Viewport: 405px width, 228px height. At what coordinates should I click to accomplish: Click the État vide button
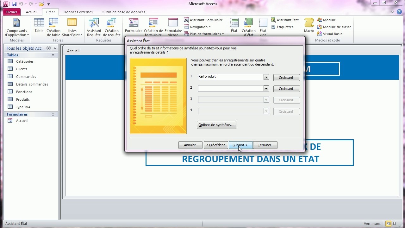point(263,28)
